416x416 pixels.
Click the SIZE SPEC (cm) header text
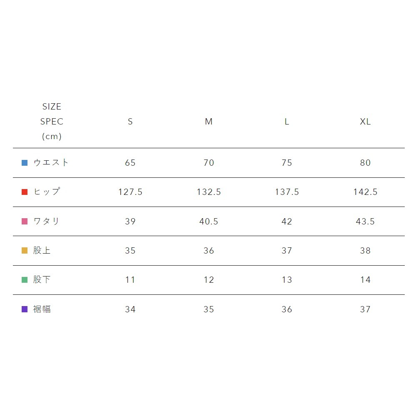52,122
